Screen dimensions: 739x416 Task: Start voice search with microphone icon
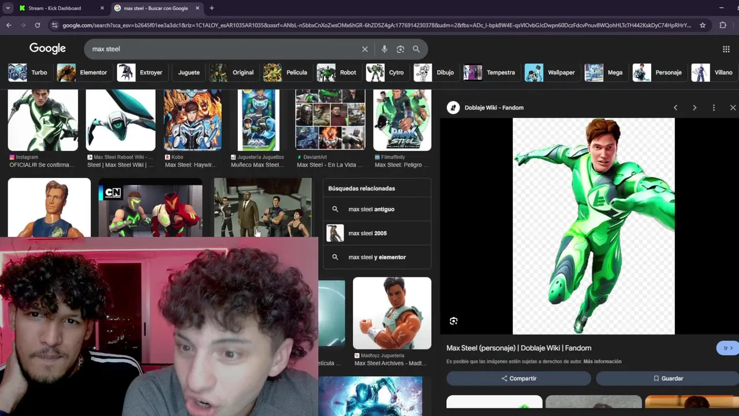click(x=385, y=49)
